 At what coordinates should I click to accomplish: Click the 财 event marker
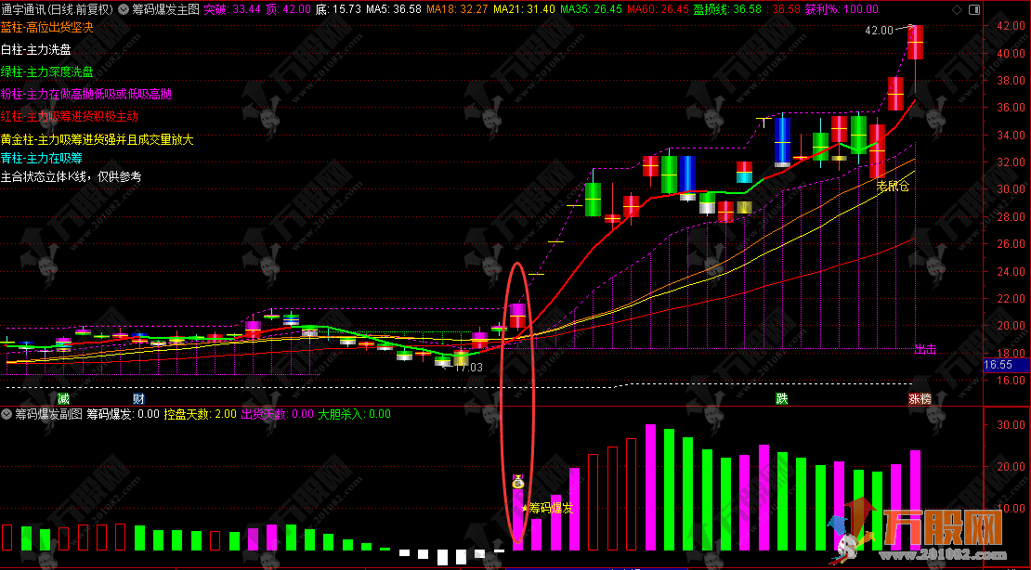tap(138, 398)
